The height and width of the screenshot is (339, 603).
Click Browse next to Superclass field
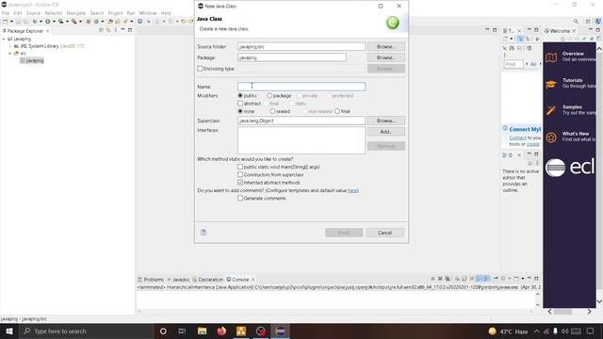[385, 121]
